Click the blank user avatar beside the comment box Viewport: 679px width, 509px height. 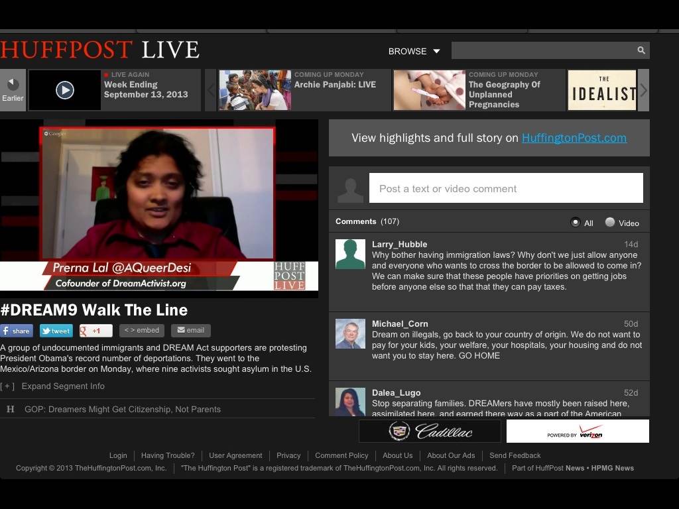click(350, 190)
